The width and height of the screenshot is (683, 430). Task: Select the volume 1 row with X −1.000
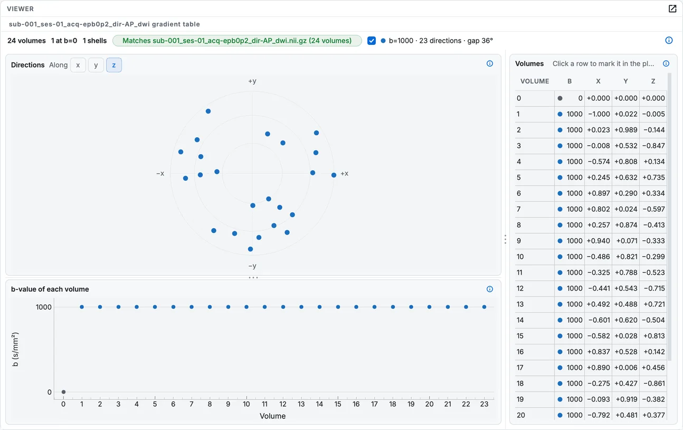coord(591,114)
